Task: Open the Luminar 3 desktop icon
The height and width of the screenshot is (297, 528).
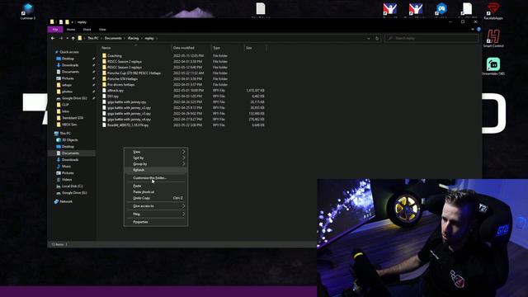Action: tap(28, 11)
